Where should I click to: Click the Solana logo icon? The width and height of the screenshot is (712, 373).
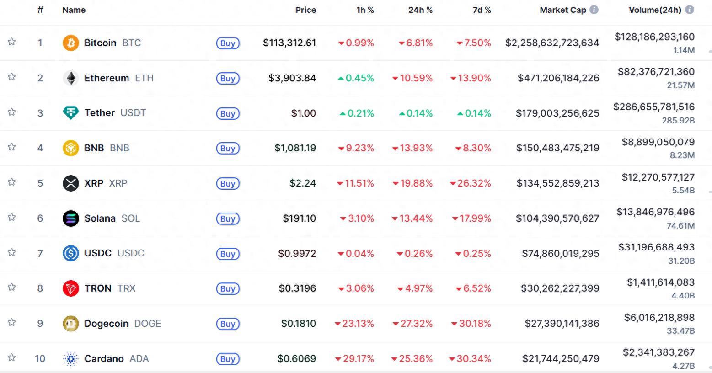pos(70,218)
